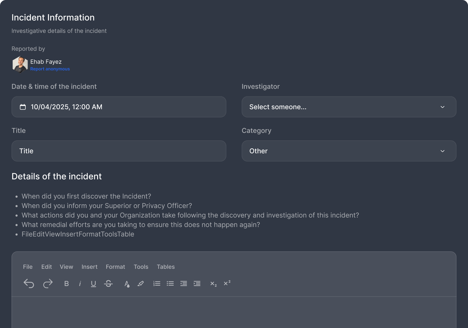
Task: Toggle strikethrough formatting
Action: click(x=108, y=284)
